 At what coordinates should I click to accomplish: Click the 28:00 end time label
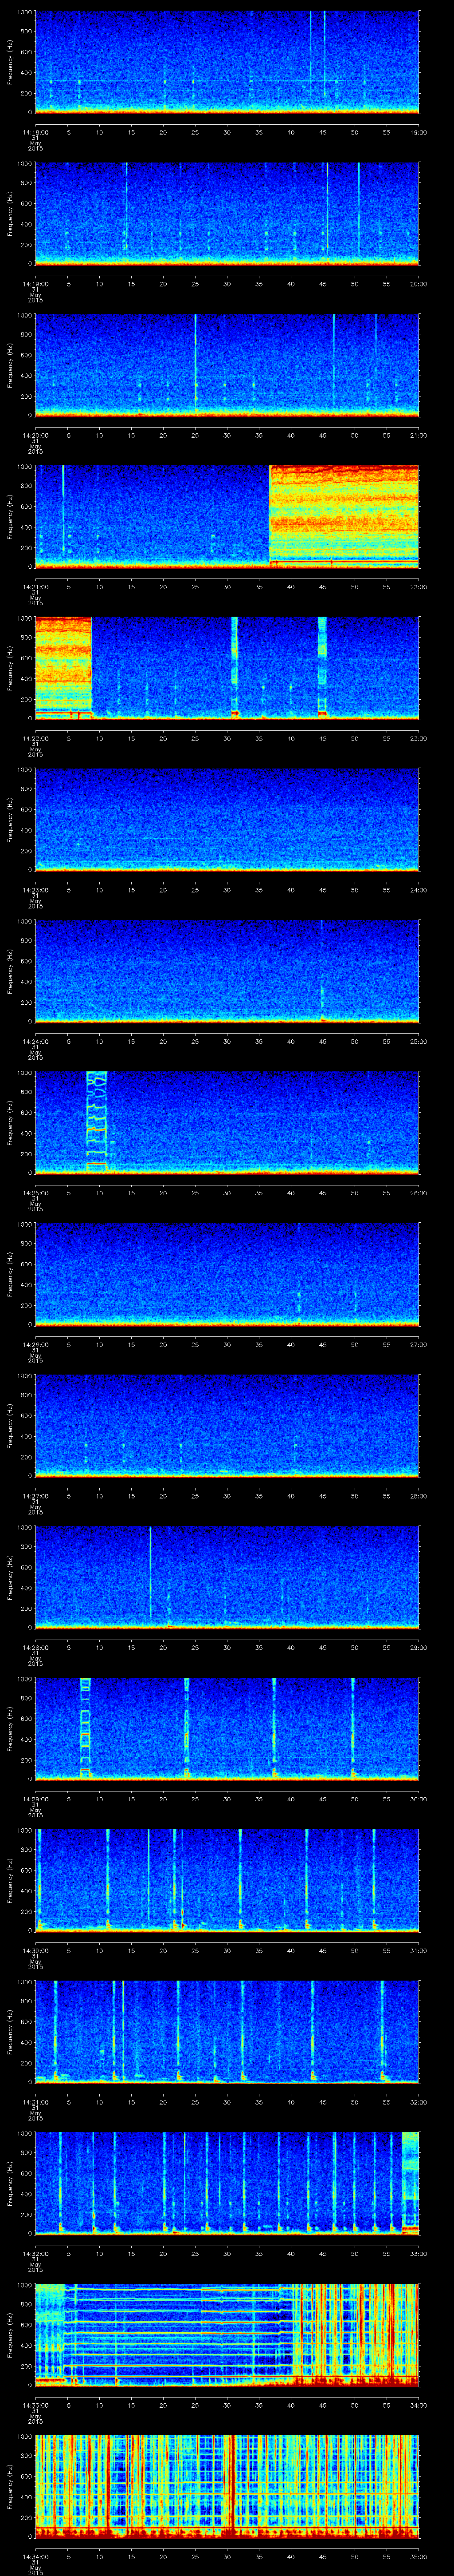[x=419, y=1496]
